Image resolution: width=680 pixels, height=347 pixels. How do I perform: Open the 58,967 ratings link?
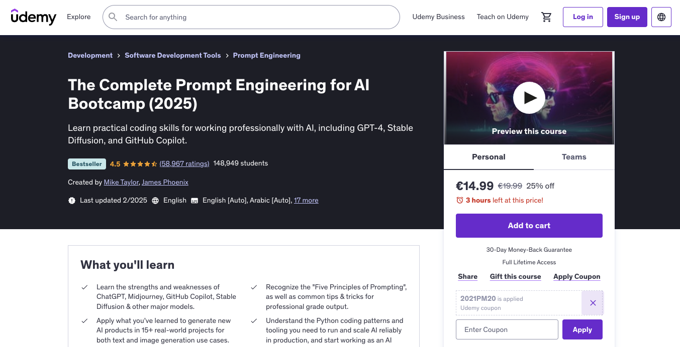click(x=184, y=163)
